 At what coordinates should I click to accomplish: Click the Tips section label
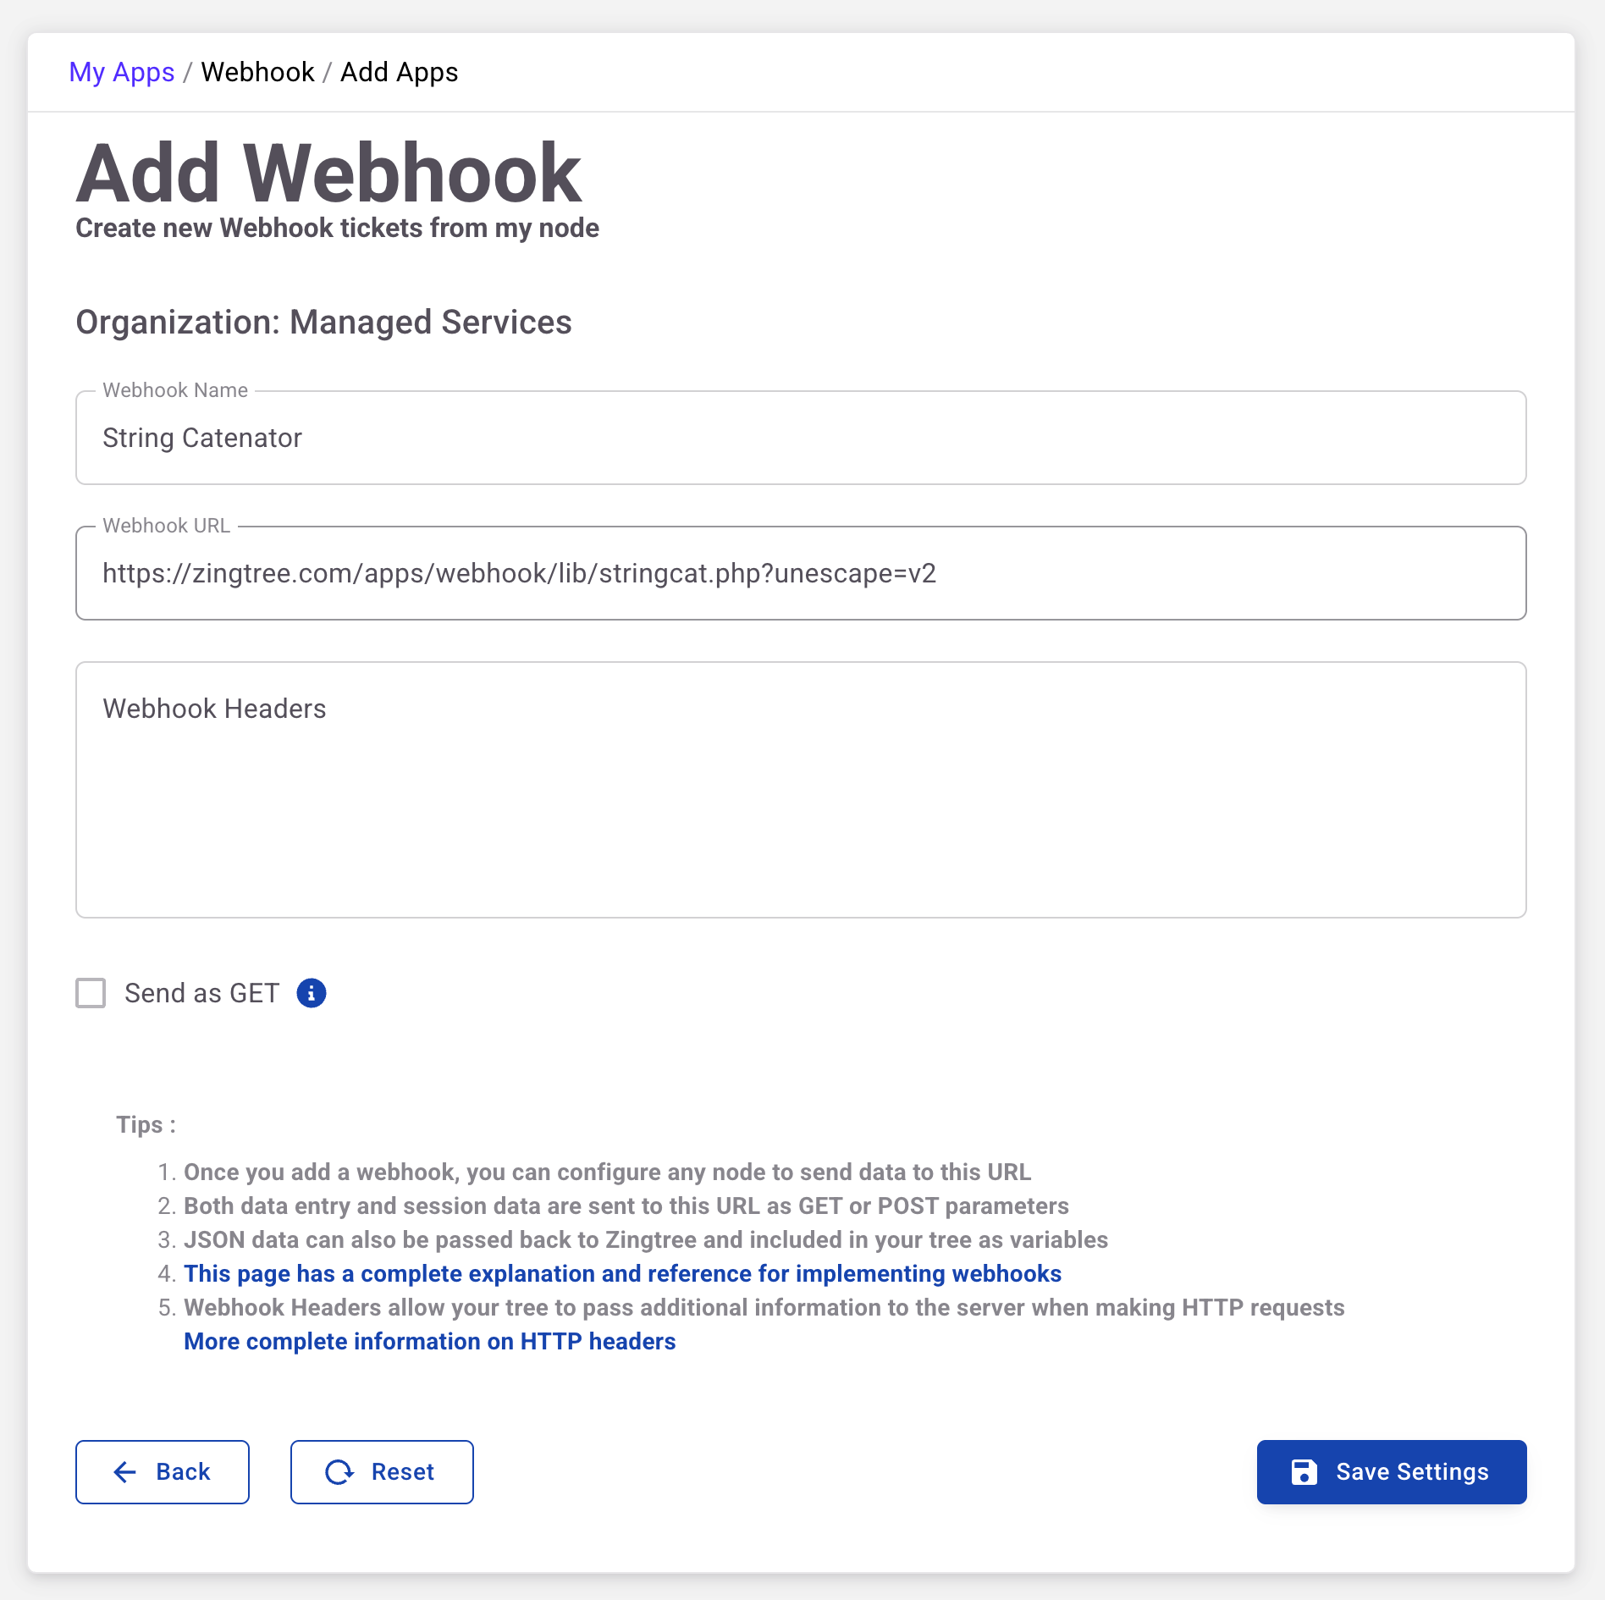click(146, 1125)
